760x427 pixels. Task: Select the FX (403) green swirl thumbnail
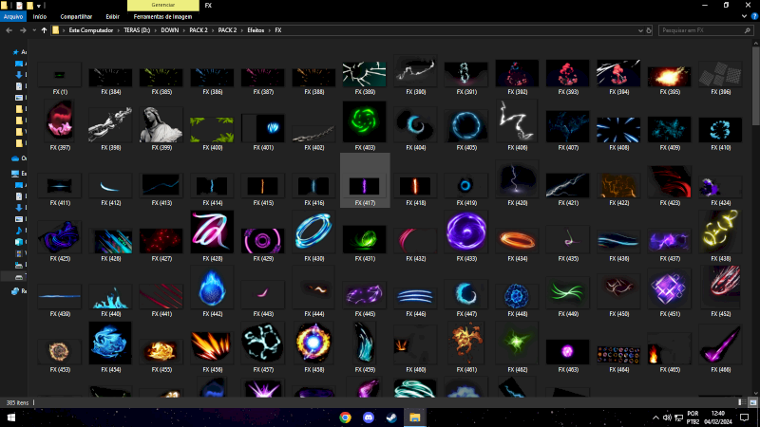(365, 125)
